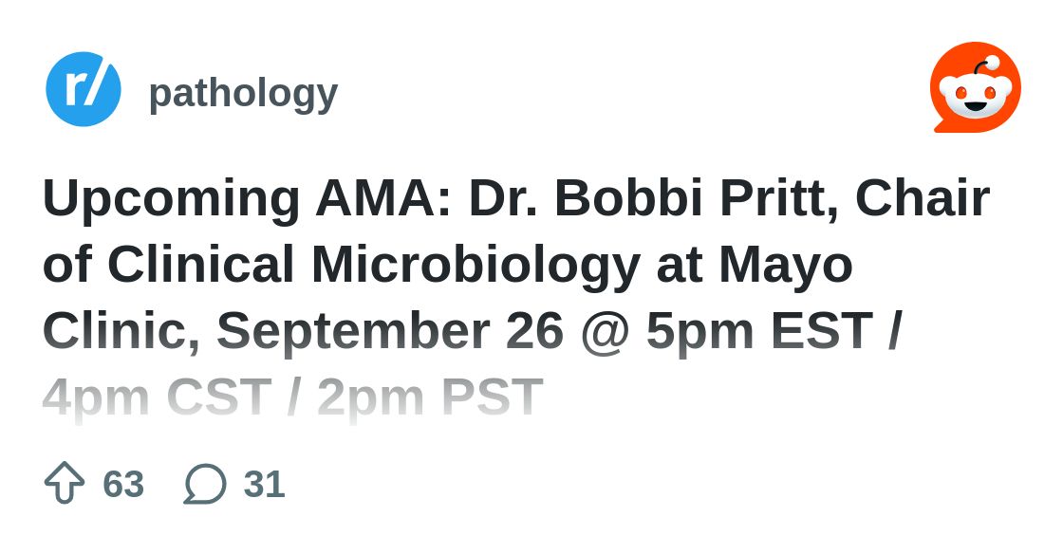Click the word "of" starting the second title line
The image size is (1063, 554).
66,264
